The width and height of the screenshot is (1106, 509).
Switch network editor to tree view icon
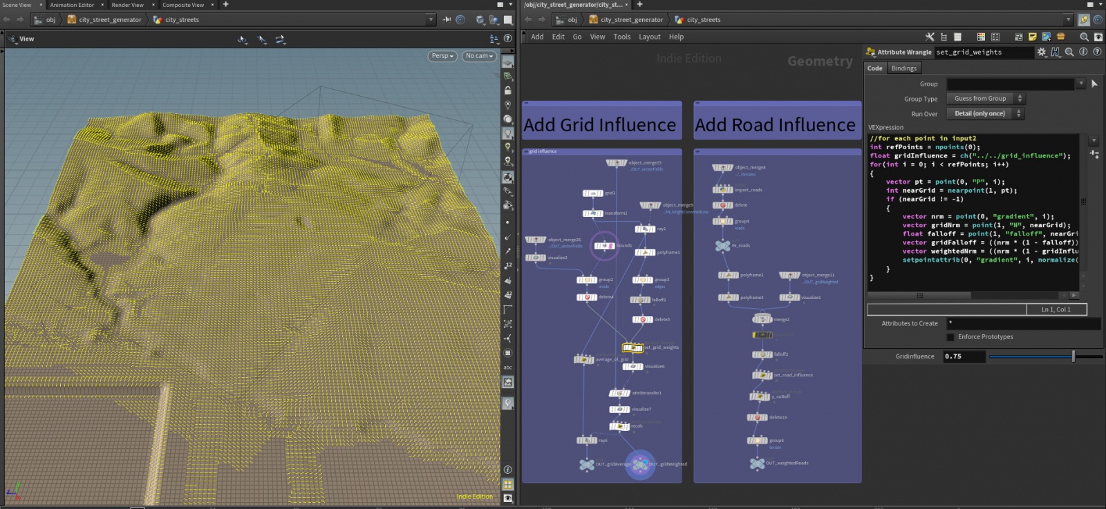[x=944, y=37]
